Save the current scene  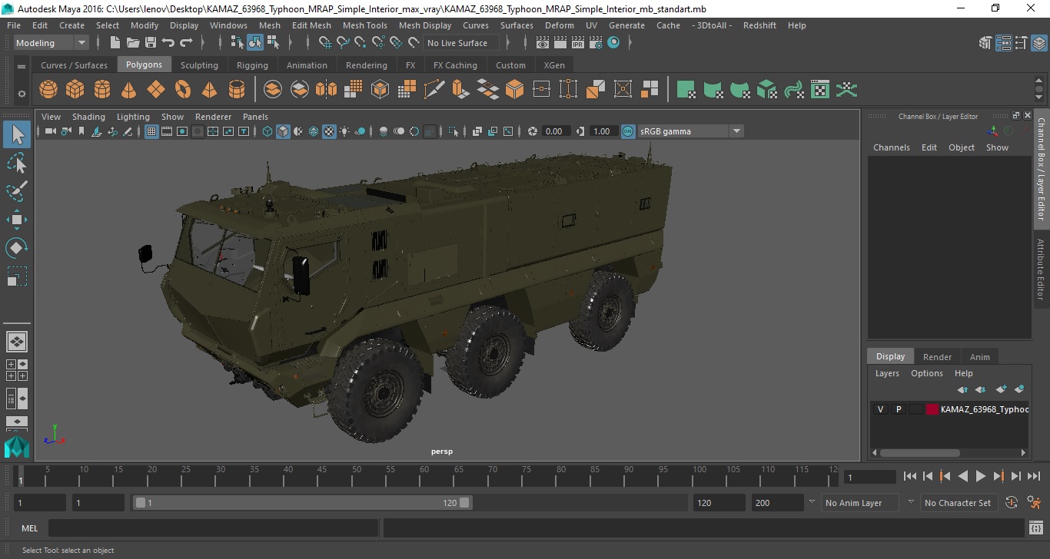(x=151, y=43)
